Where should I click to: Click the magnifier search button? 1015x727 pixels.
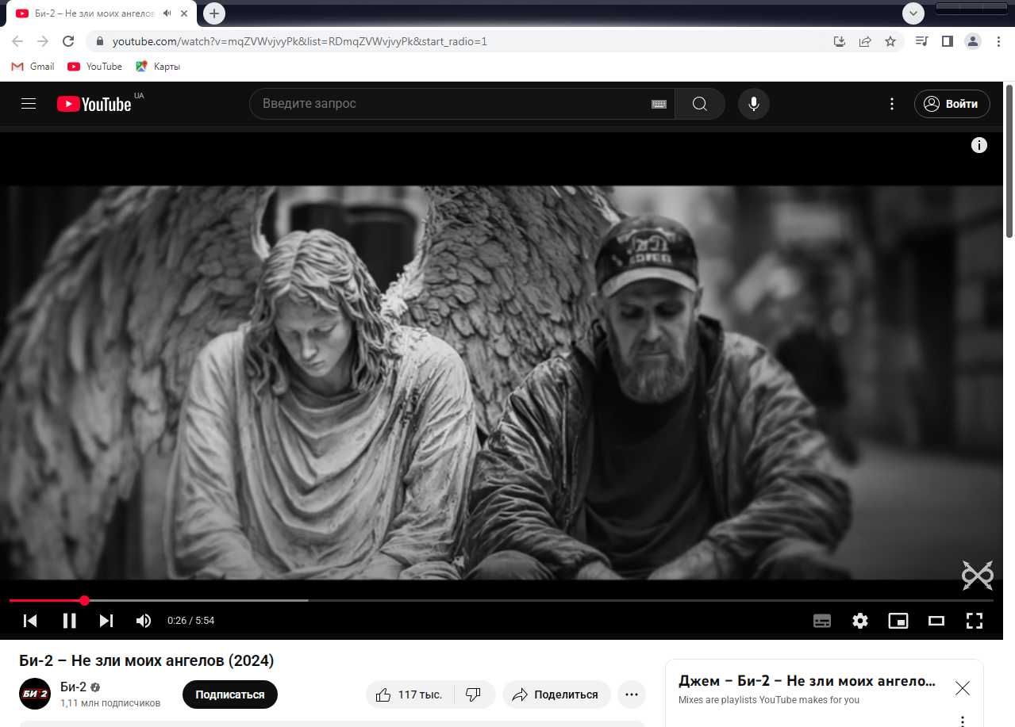point(699,104)
